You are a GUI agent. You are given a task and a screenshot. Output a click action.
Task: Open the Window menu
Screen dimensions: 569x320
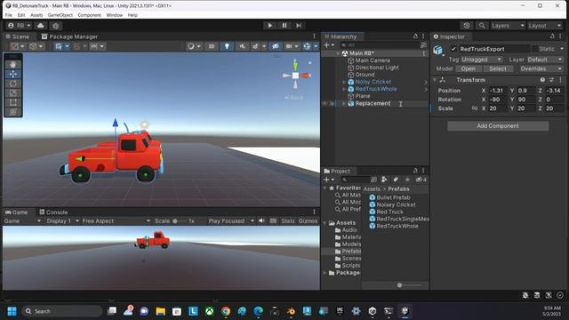(x=115, y=15)
